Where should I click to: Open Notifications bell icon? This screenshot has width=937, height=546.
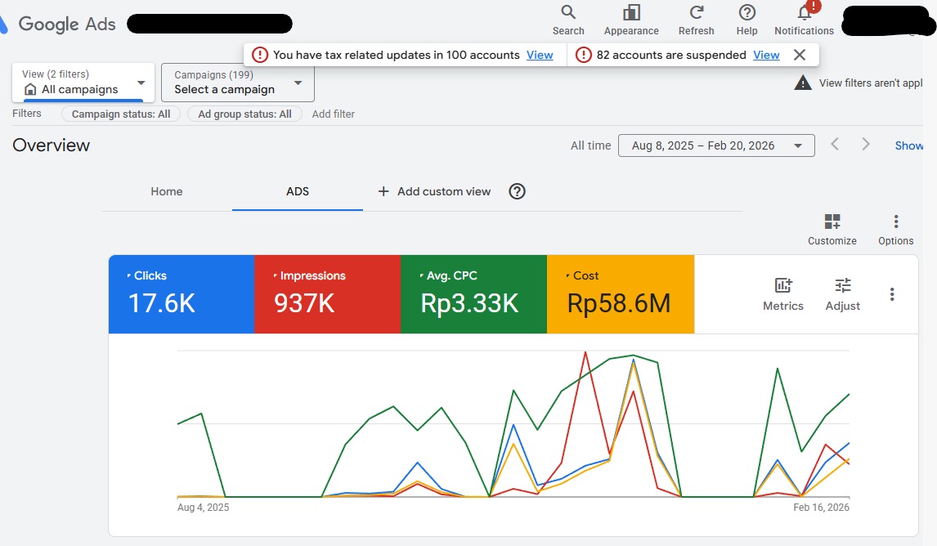point(804,14)
